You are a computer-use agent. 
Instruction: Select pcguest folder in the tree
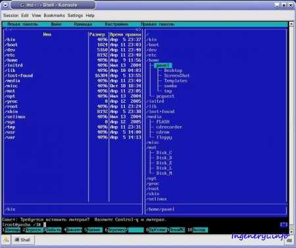coord(165,96)
